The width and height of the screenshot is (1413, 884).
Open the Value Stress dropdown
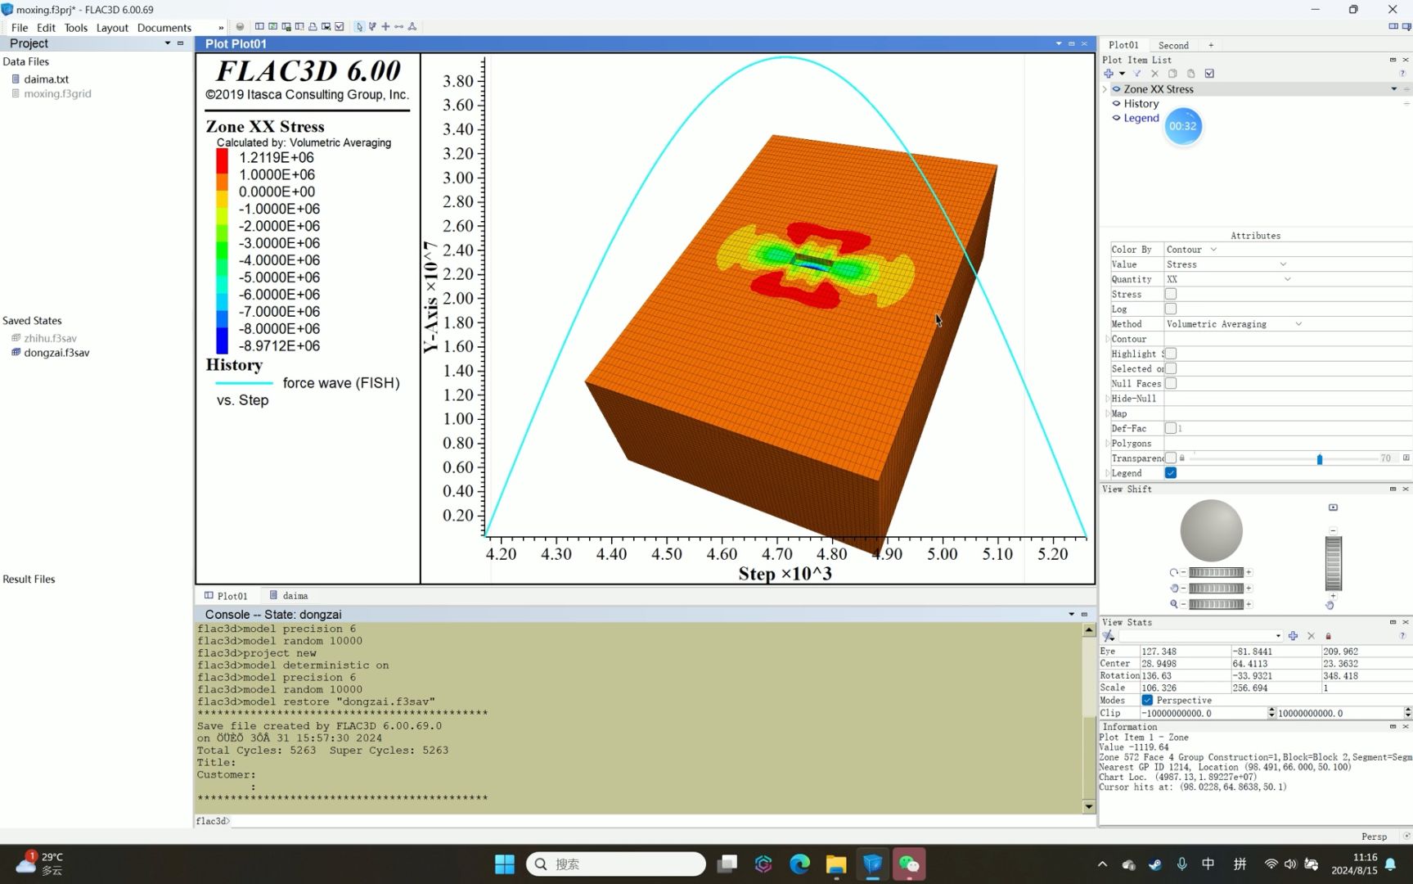tap(1283, 264)
